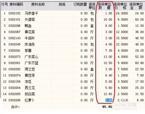Click price 24.0000 in 马桥香干 row
Image resolution: width=145 pixels, height=114 pixels.
[122, 13]
